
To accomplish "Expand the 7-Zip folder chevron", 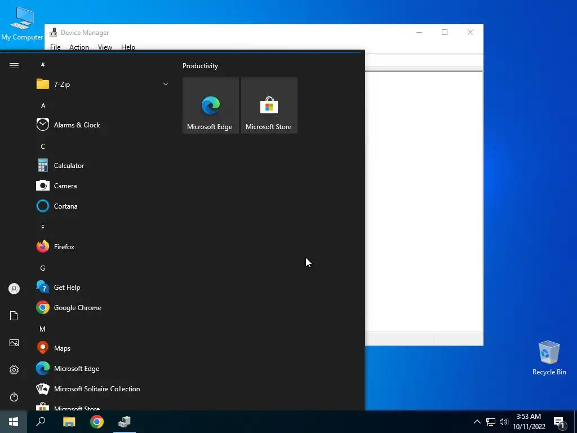I will click(166, 85).
